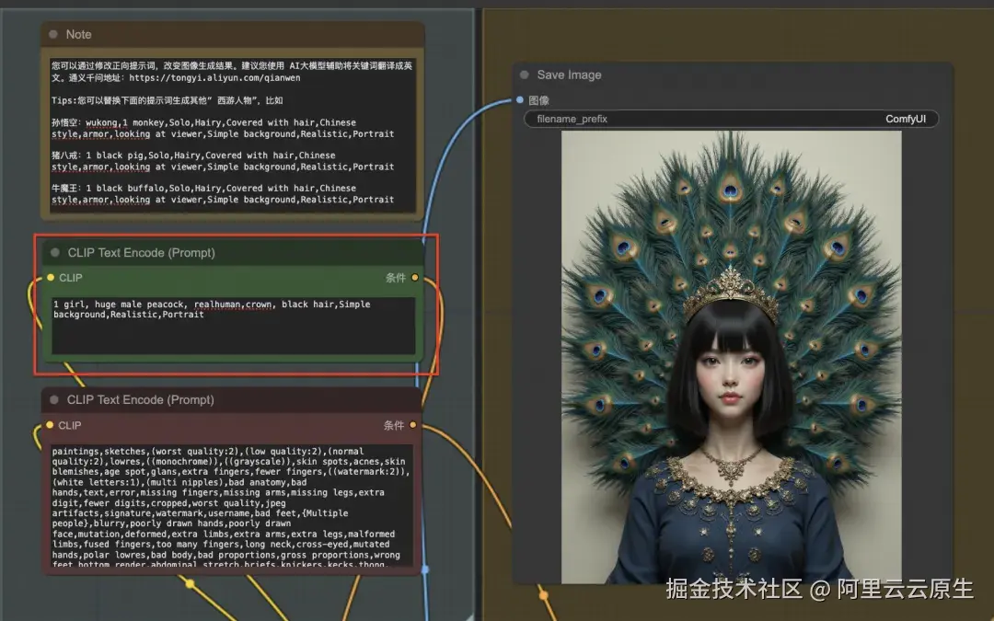Click the 牛魔王 prompt line in the note

click(223, 194)
